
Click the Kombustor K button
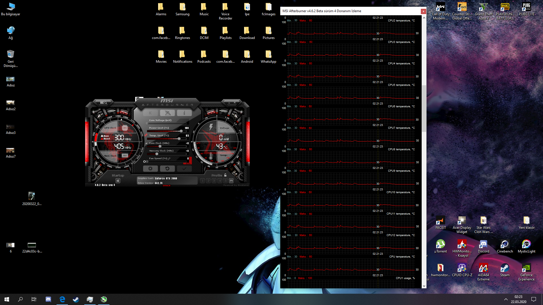click(x=150, y=113)
